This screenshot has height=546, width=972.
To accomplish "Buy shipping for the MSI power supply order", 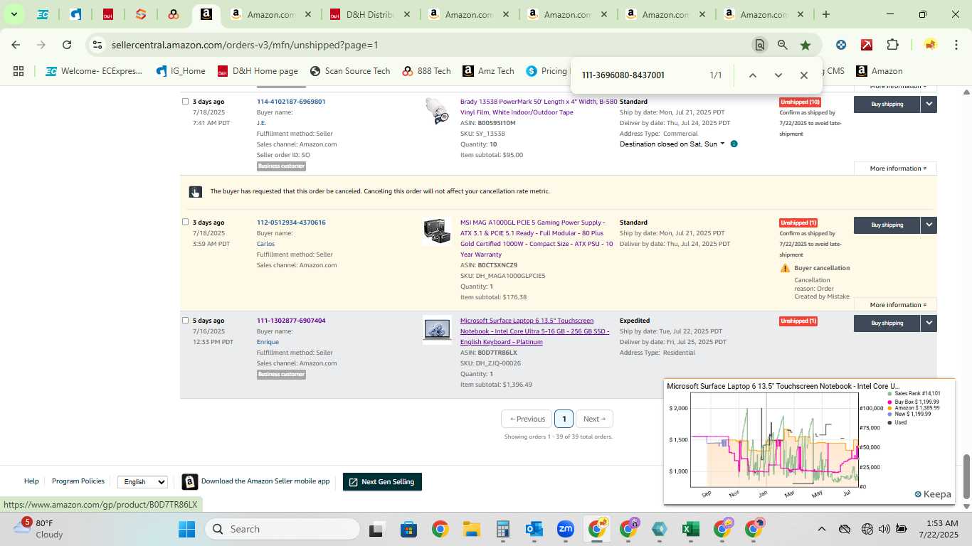I will pos(887,225).
